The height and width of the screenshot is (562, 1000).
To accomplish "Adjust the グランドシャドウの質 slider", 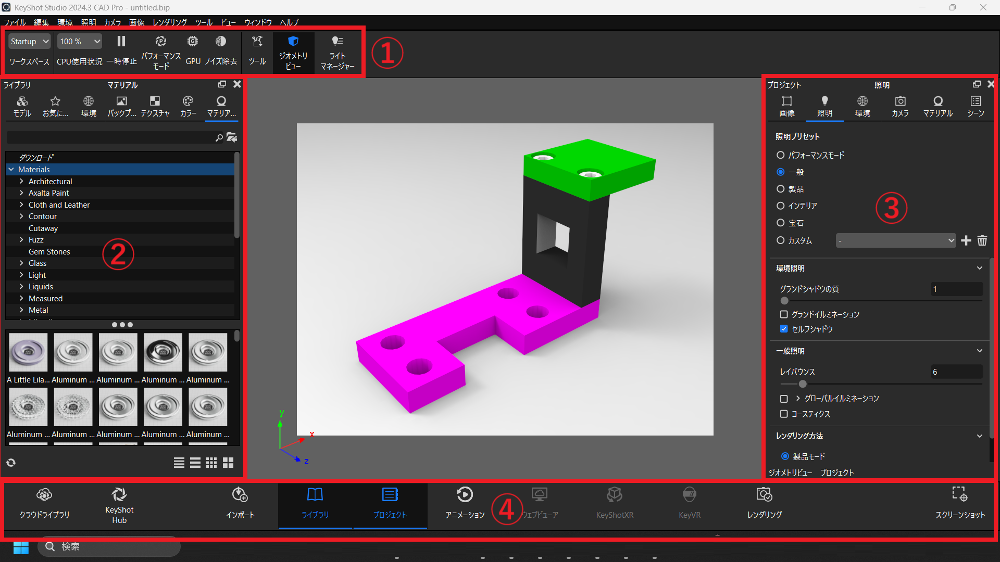I will point(784,301).
